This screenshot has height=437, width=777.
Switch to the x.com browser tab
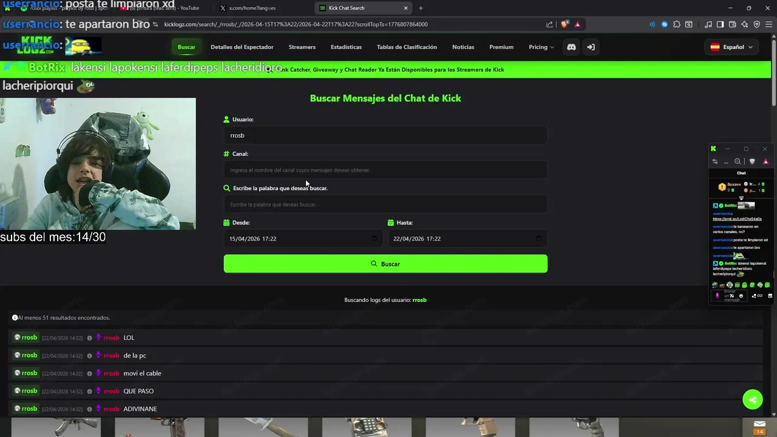tap(262, 8)
